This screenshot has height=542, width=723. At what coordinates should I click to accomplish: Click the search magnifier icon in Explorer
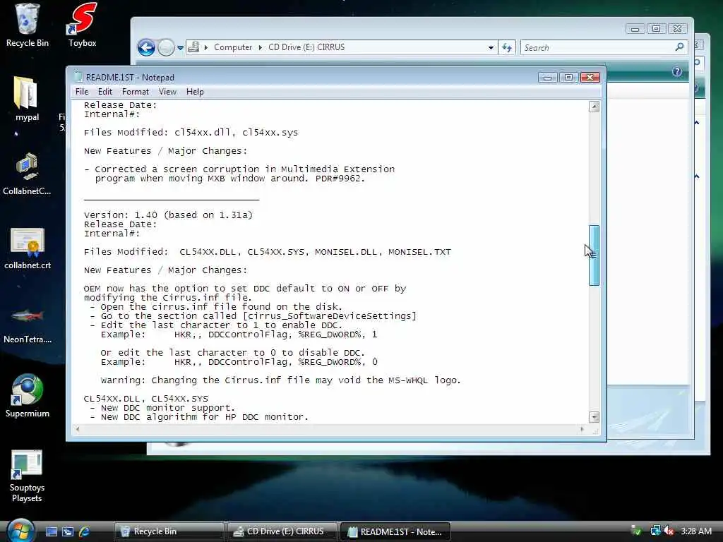679,47
